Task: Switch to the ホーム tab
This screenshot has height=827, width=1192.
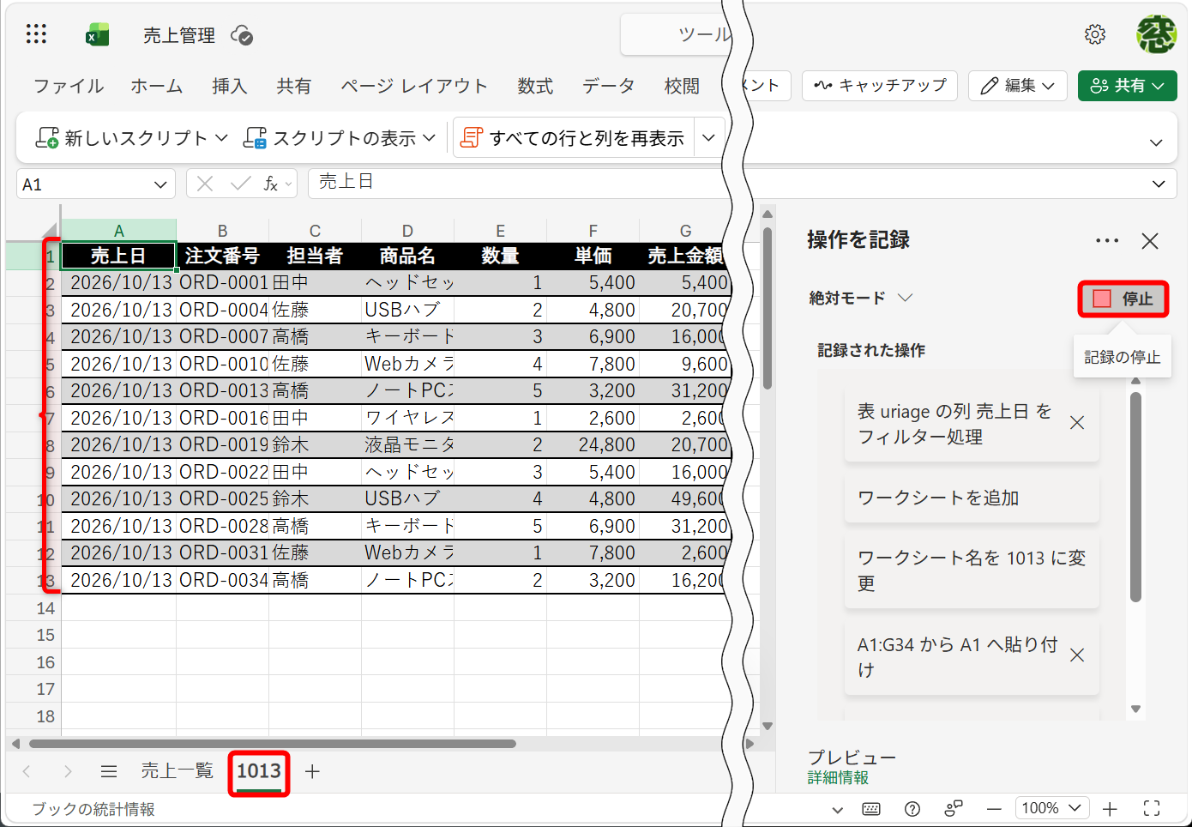Action: 157,86
